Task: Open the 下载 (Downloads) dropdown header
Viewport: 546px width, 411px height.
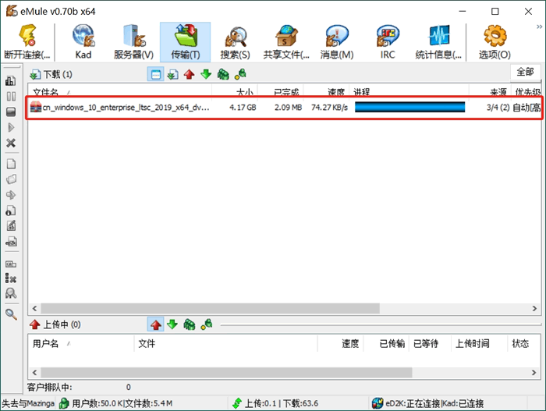Action: [x=50, y=75]
